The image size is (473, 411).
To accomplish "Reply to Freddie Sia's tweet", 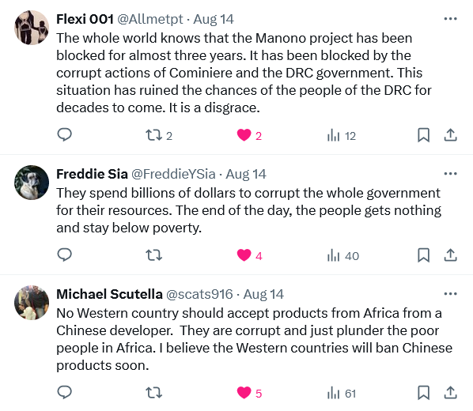I will coord(64,255).
